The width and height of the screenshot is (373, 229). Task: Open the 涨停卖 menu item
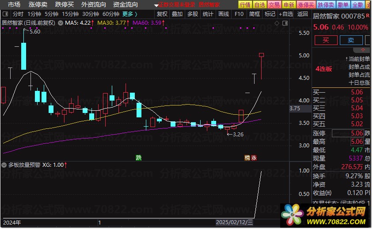(38, 4)
